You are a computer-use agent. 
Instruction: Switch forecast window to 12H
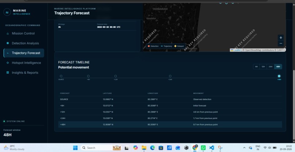tap(263, 67)
